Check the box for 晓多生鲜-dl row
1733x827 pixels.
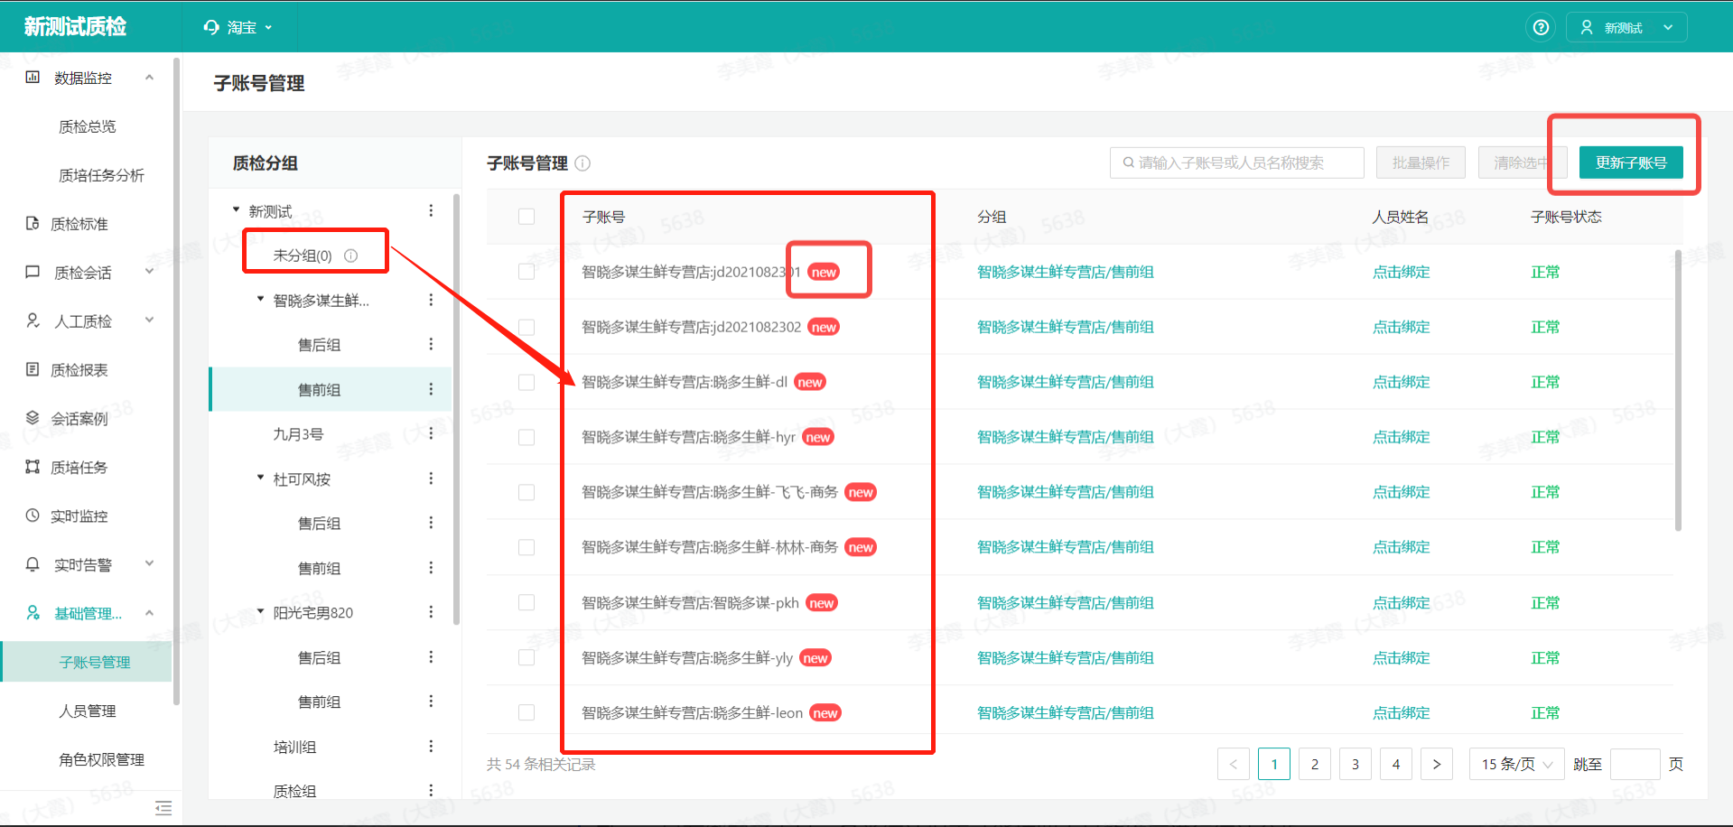526,382
